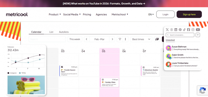Click the TikTok icon in inbox panel
This screenshot has width=208, height=97.
click(x=184, y=30)
